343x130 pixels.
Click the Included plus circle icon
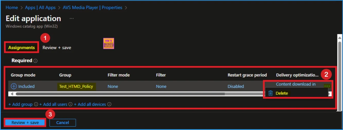(14, 86)
